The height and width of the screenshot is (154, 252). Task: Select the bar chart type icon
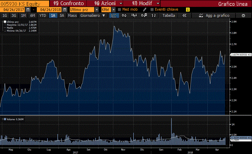click(134, 15)
